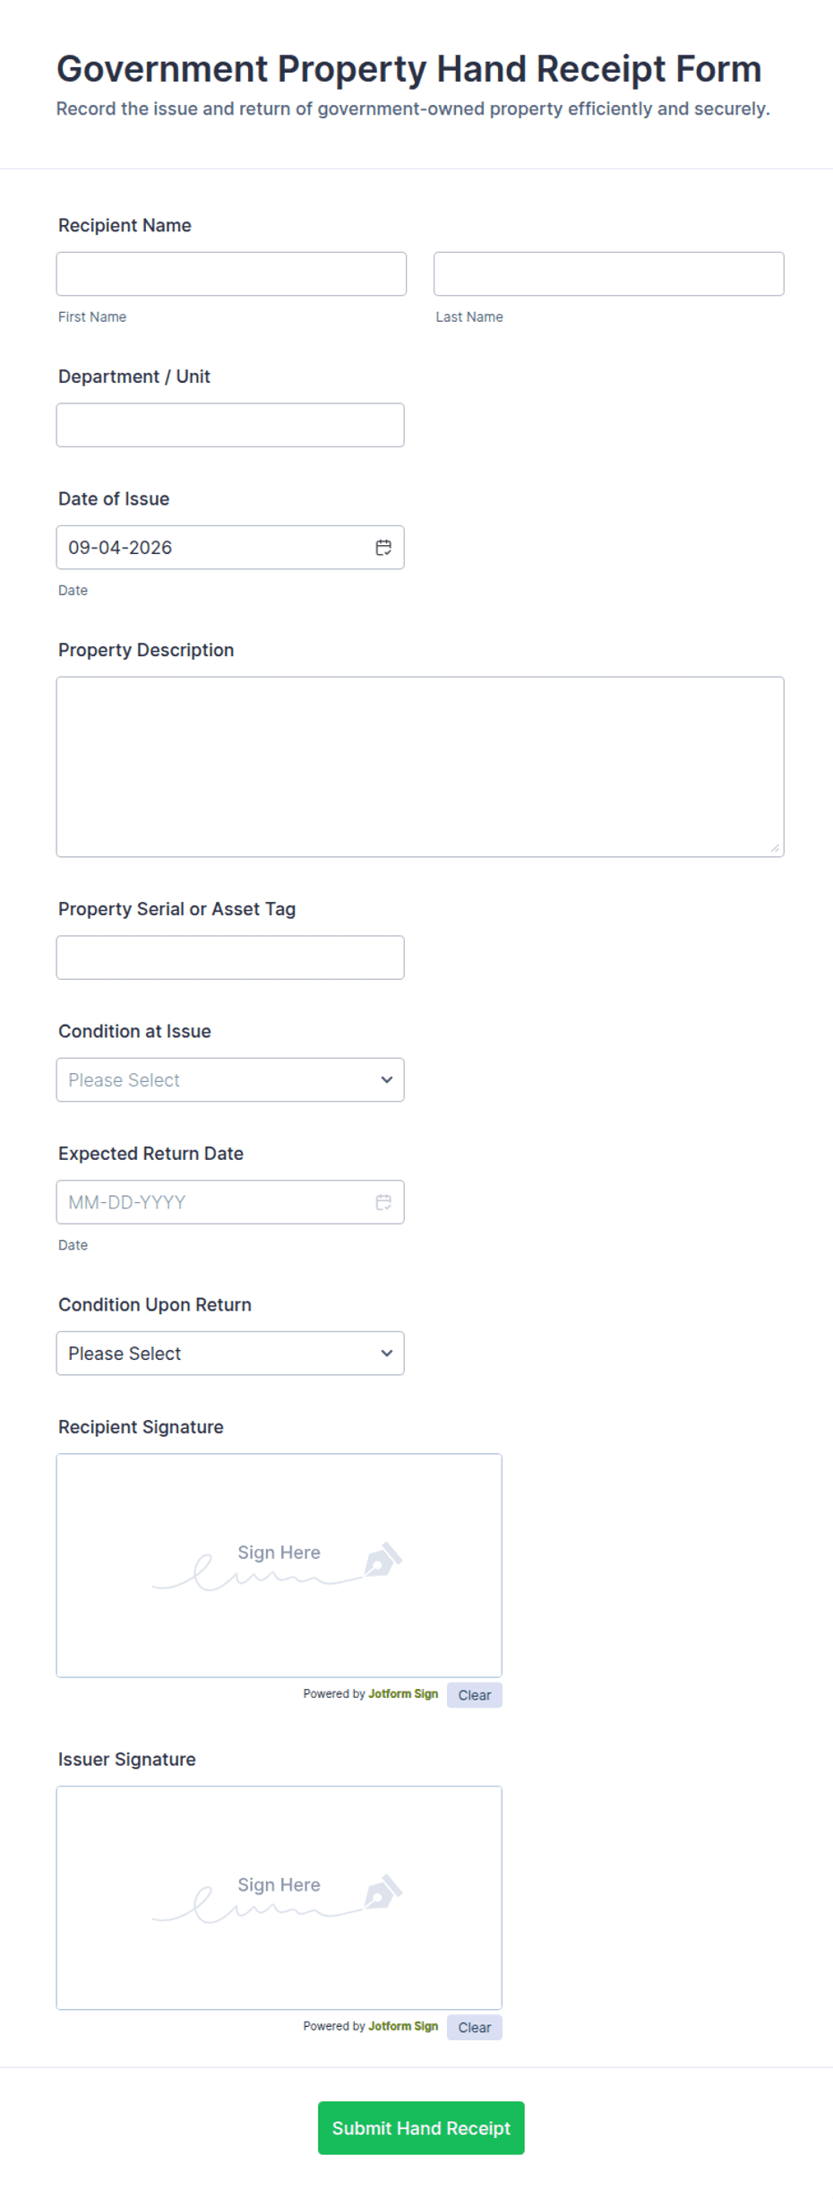833x2199 pixels.
Task: Click the Department / Unit input
Action: [230, 425]
